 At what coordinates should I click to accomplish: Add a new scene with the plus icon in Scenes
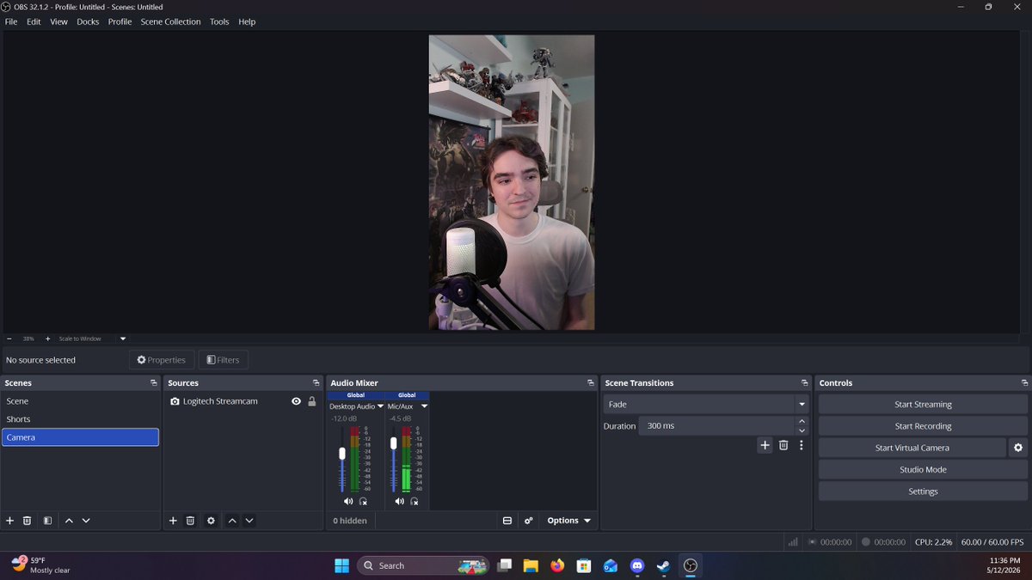[10, 521]
